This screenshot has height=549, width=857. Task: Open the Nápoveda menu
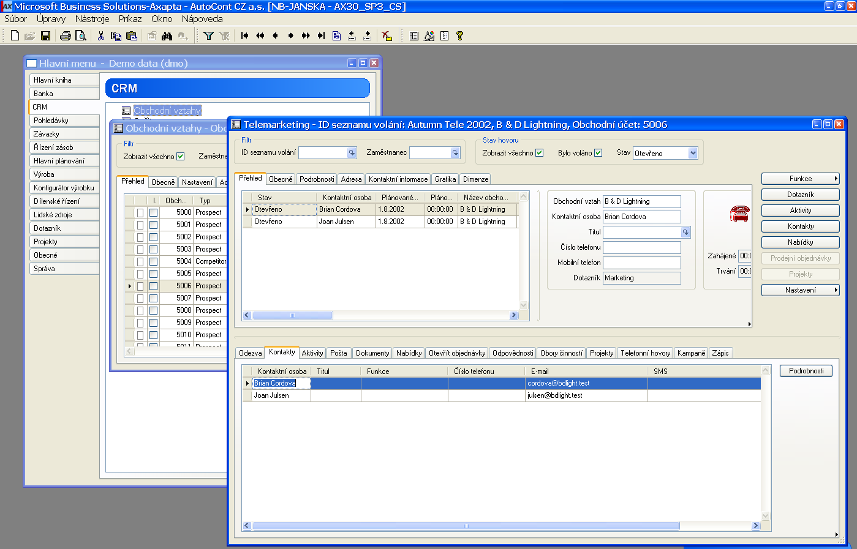point(202,19)
